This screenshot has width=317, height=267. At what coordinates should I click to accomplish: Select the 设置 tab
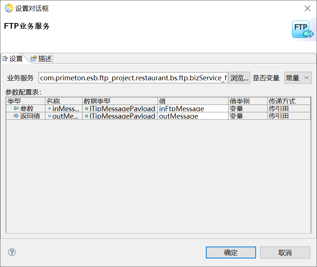pos(13,59)
